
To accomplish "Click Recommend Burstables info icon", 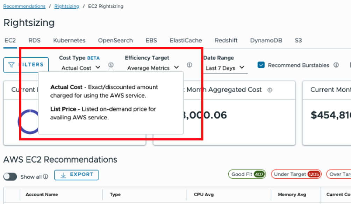I will (x=336, y=65).
